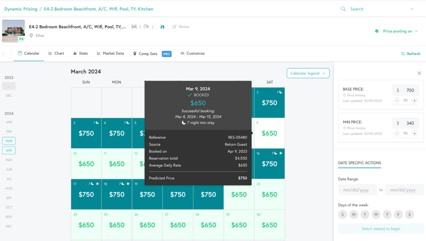Screen dimensions: 426x241
Task: Close the right side panel
Action: [x=419, y=73]
